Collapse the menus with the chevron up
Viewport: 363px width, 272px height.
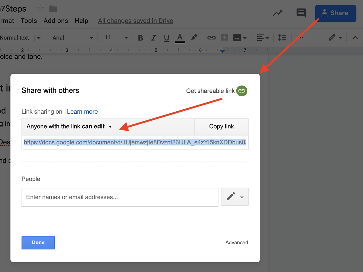click(x=355, y=37)
